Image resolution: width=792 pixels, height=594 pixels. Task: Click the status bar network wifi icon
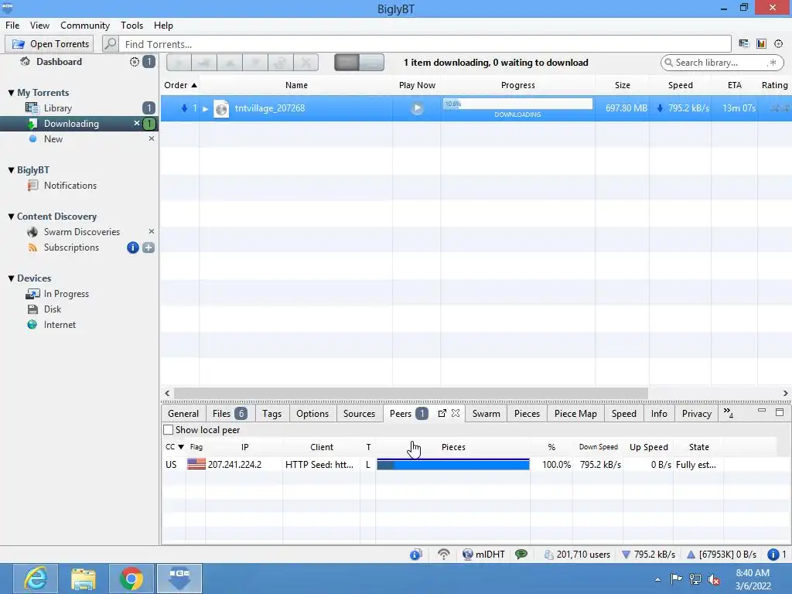point(443,555)
